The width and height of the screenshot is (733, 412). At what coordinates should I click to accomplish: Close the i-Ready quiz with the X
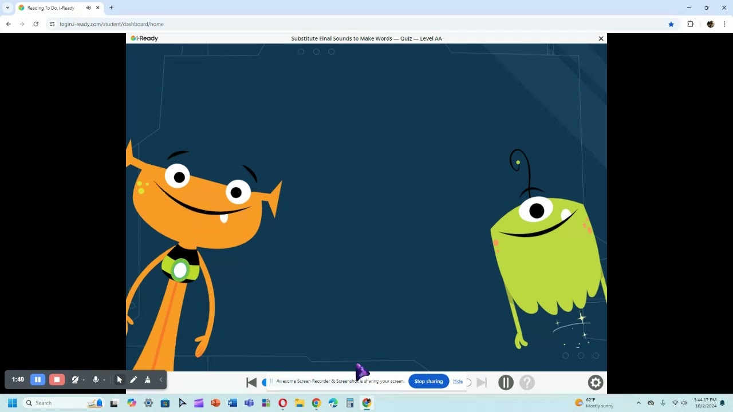pos(601,38)
